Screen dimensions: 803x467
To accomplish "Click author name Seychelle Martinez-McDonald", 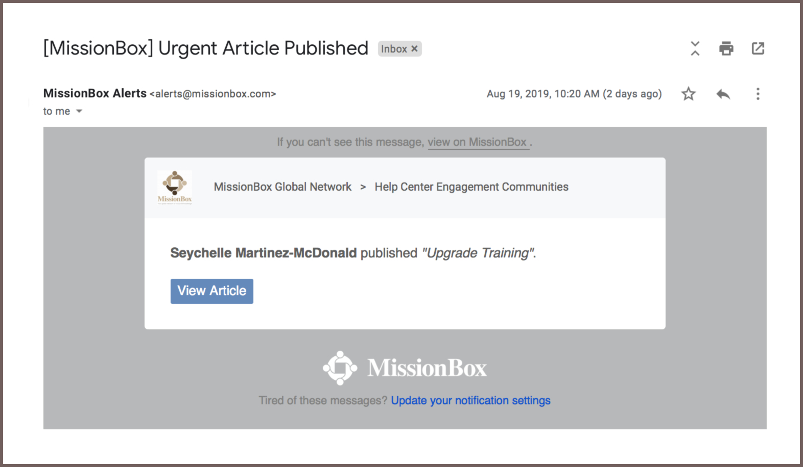I will coord(264,253).
